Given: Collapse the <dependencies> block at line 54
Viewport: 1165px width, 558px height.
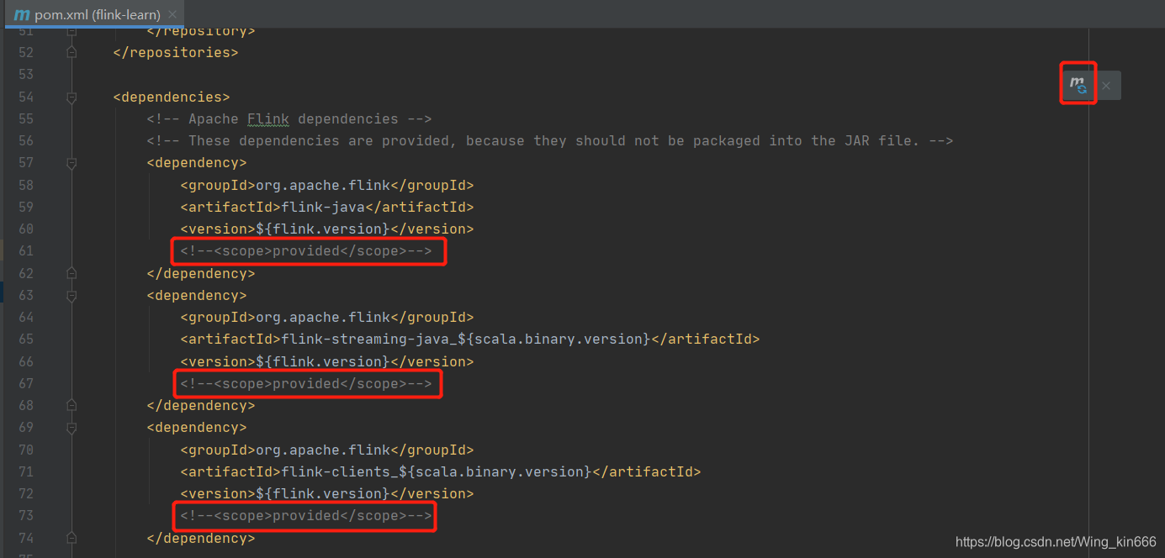Looking at the screenshot, I should (x=71, y=97).
